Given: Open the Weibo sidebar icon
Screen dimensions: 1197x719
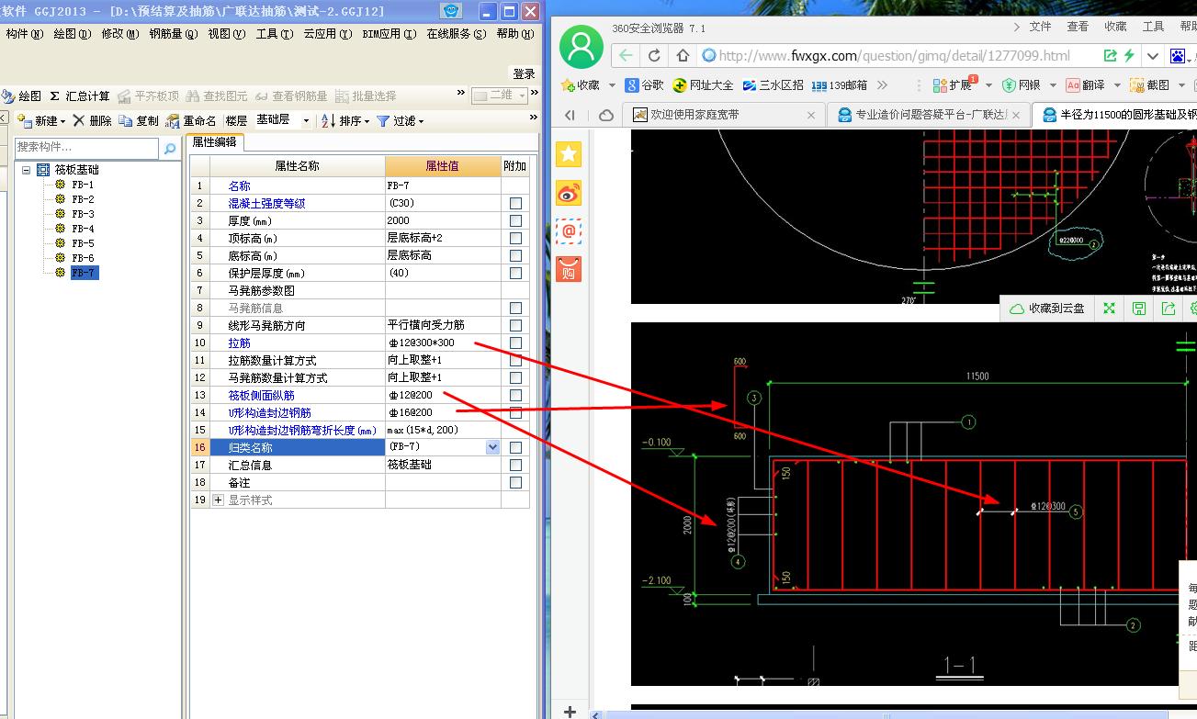Looking at the screenshot, I should point(569,193).
